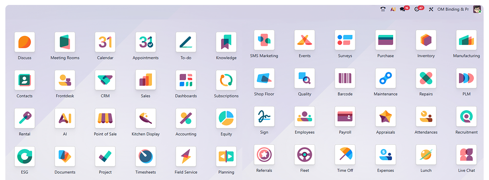Open the Manufacturing app
The image size is (489, 180).
[466, 40]
